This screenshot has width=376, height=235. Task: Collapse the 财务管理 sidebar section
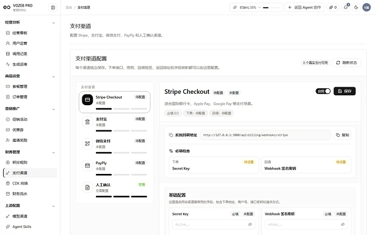click(x=53, y=152)
